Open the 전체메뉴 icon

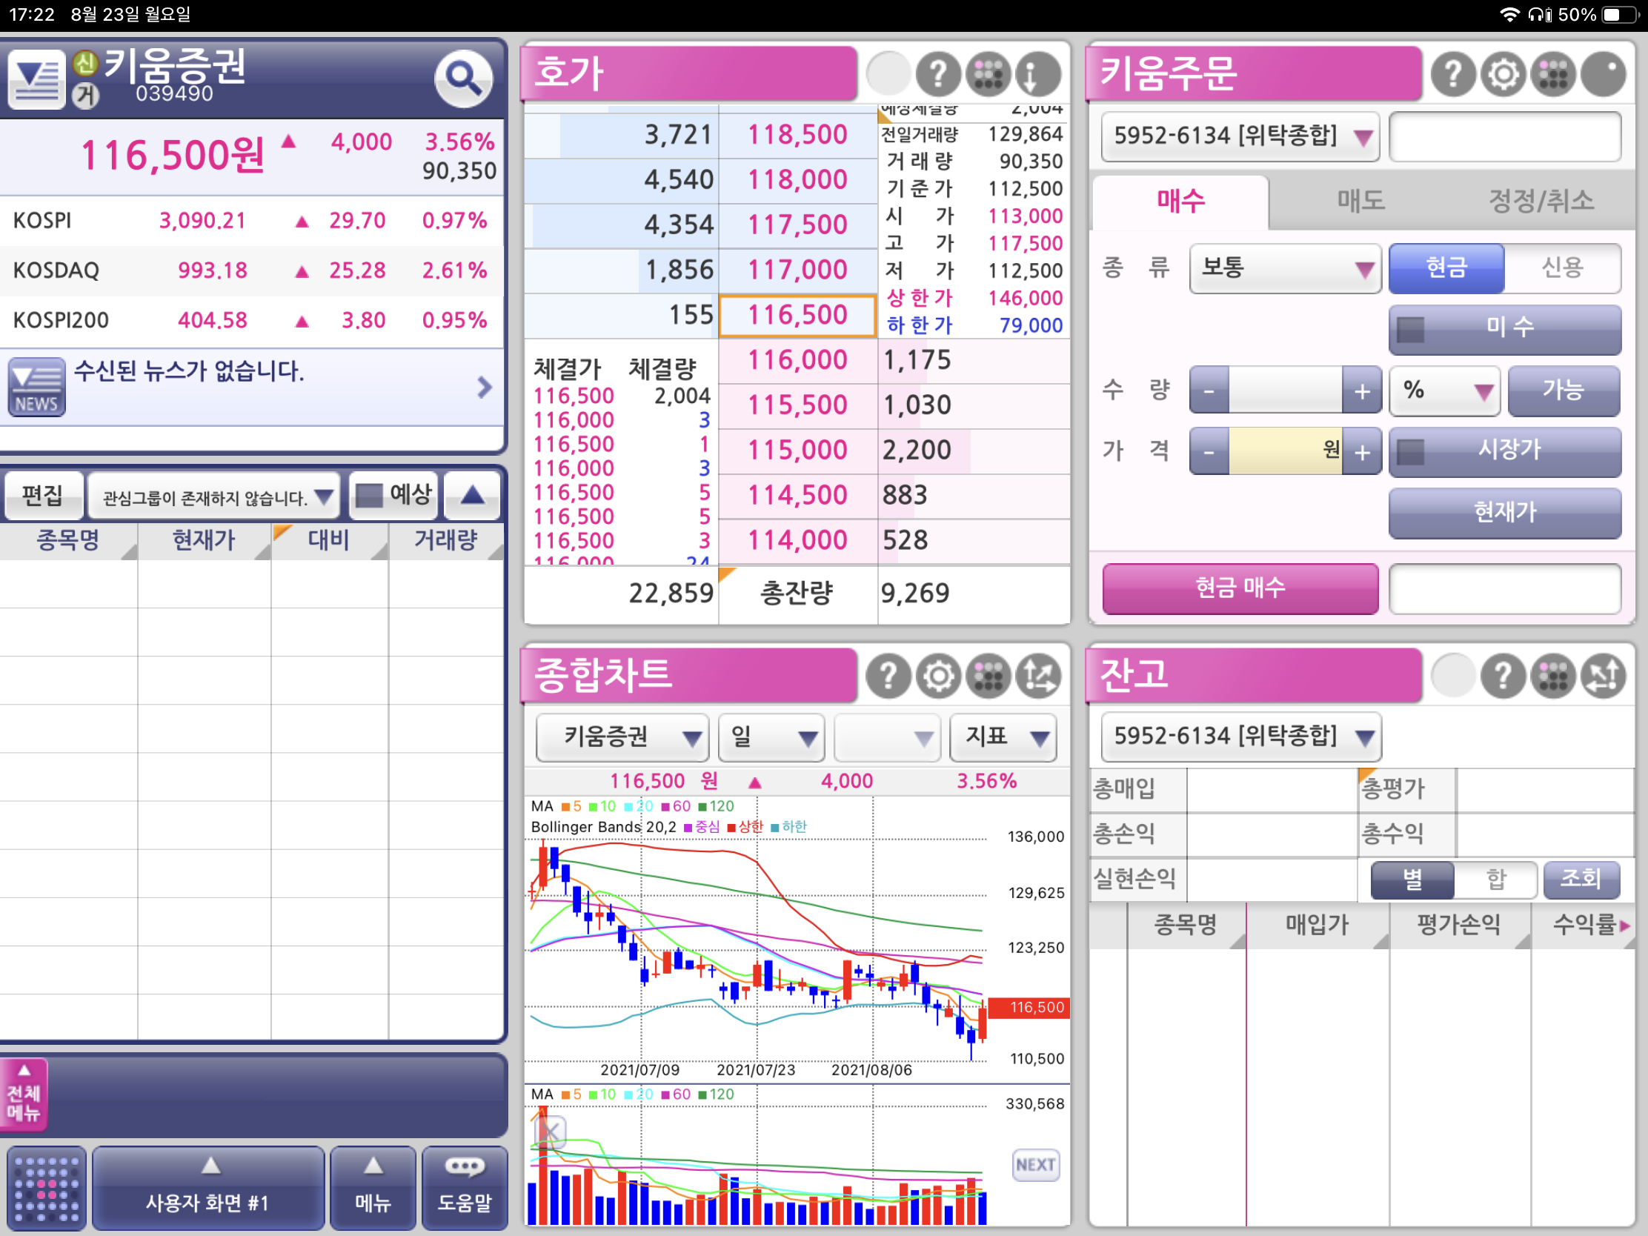click(24, 1094)
